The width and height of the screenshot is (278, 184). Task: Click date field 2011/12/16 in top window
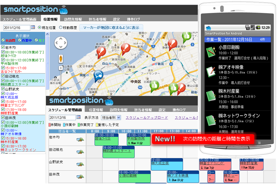click(17, 27)
